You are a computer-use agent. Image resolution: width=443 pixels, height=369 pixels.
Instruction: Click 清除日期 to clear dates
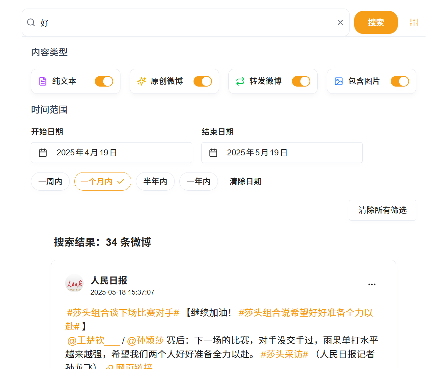[x=246, y=181]
